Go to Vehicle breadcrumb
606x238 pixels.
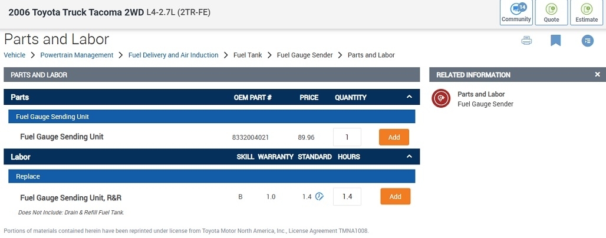[x=15, y=55]
